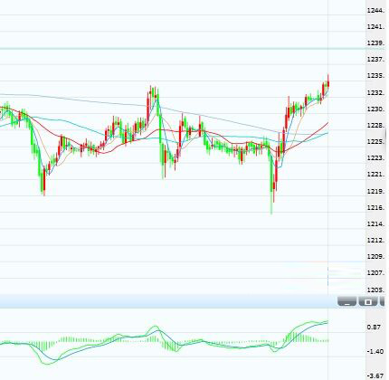Select the -1.40 MACD scale value
Screen dimensions: 389x380
[x=375, y=352]
